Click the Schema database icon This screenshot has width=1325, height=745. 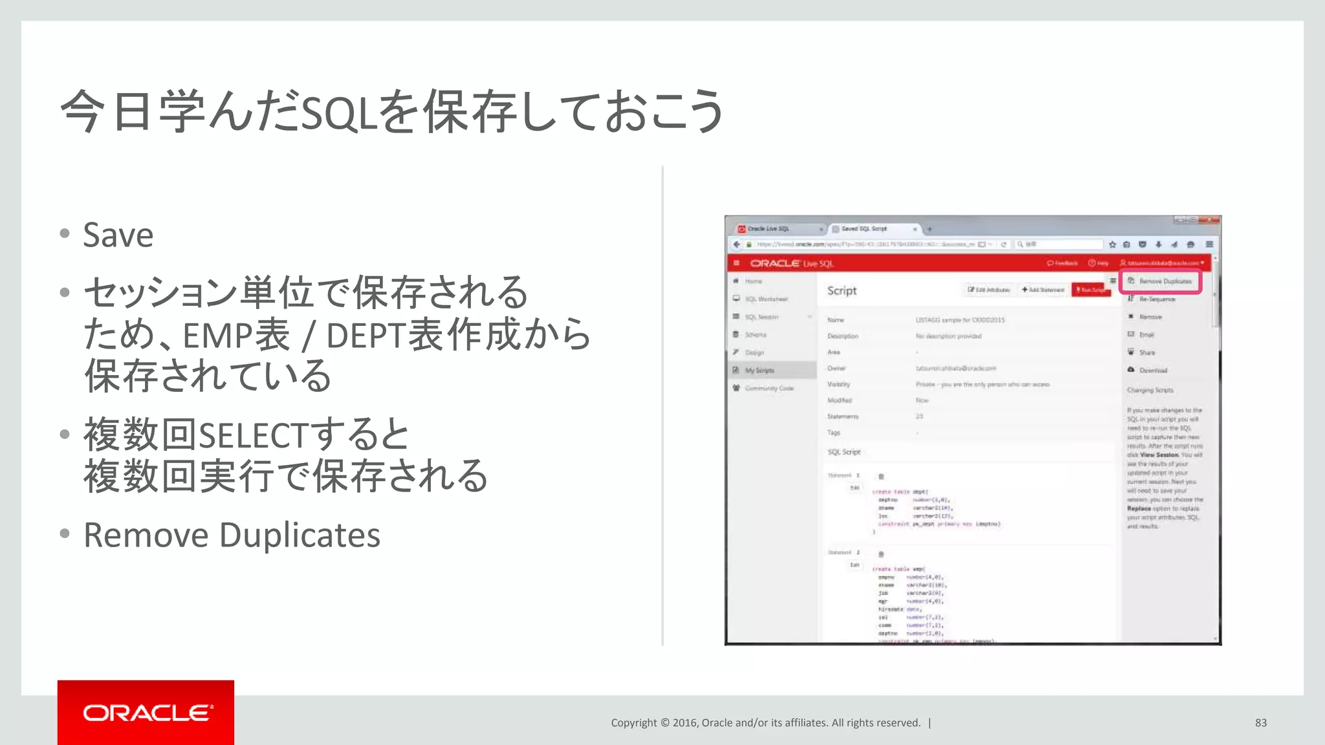(736, 334)
